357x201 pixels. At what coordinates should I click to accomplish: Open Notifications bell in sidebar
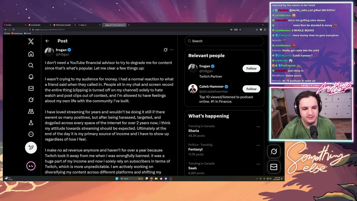click(x=31, y=77)
